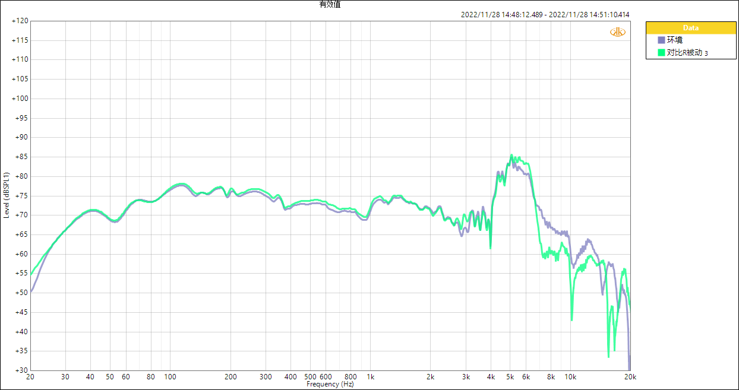Click the graph title 有效值
Image resolution: width=739 pixels, height=390 pixels.
coord(330,4)
